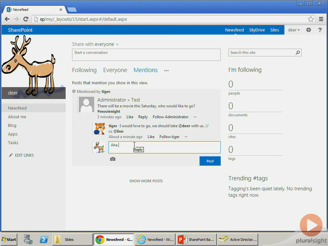Screen dimensions: 328x246
Task: Click SHOW MORE POSTS
Action: (146, 181)
